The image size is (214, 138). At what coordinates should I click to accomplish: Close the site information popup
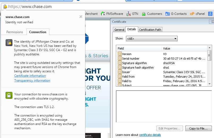click(81, 17)
